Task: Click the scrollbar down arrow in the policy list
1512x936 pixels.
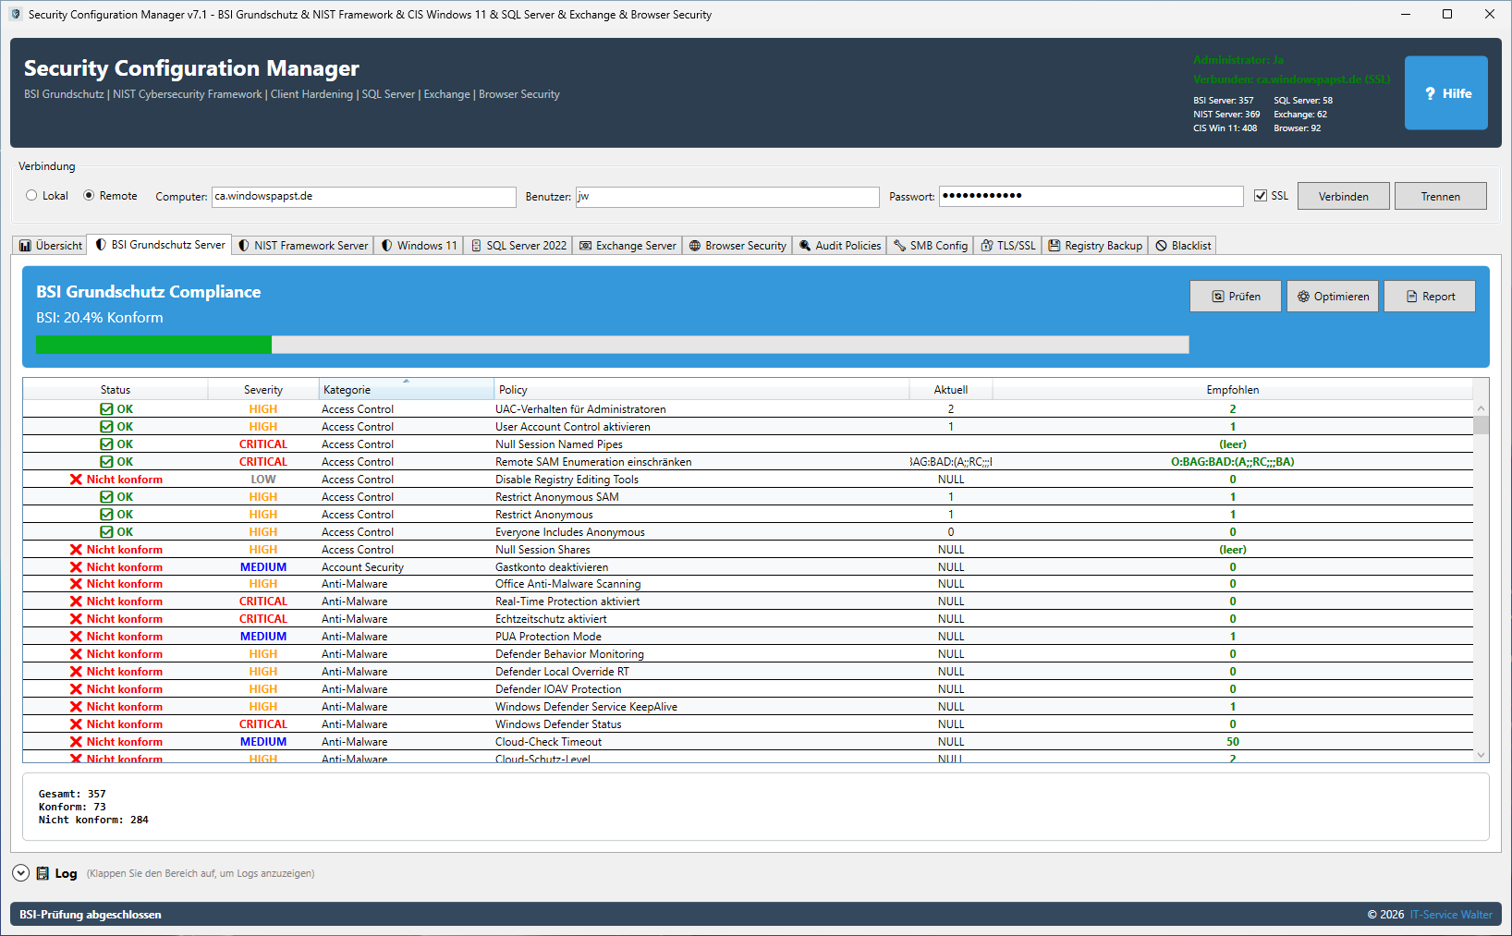Action: (1481, 755)
